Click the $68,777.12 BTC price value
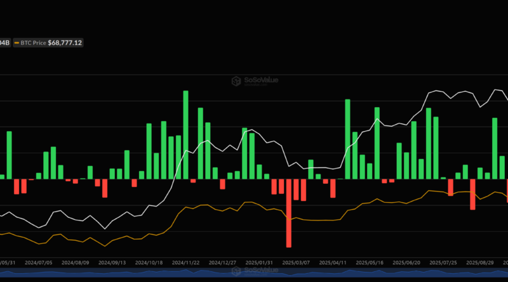 [x=62, y=43]
